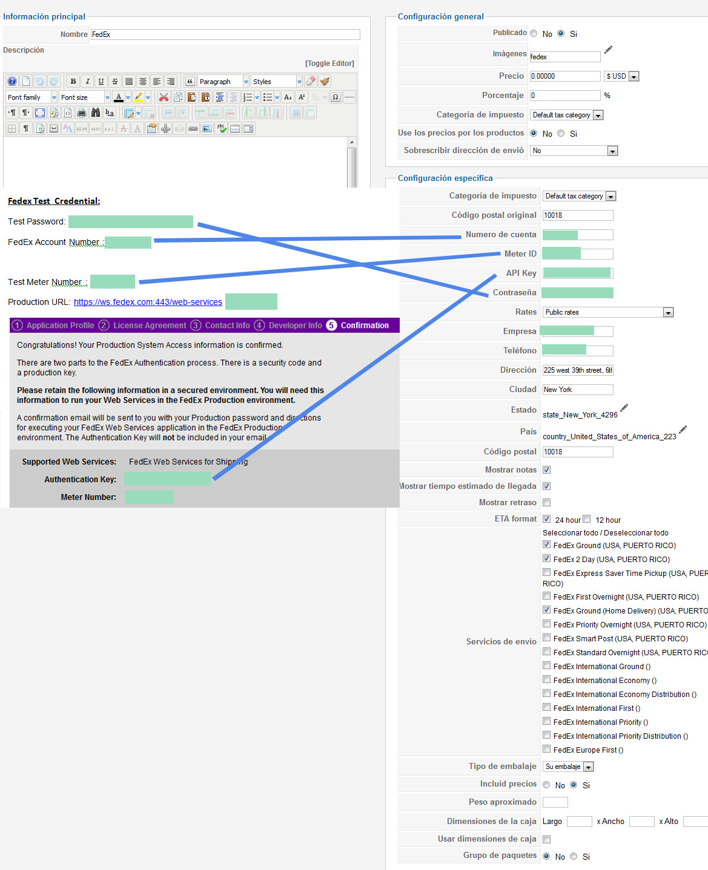Insert a blockquote in the editor
This screenshot has height=870, width=708.
point(190,81)
